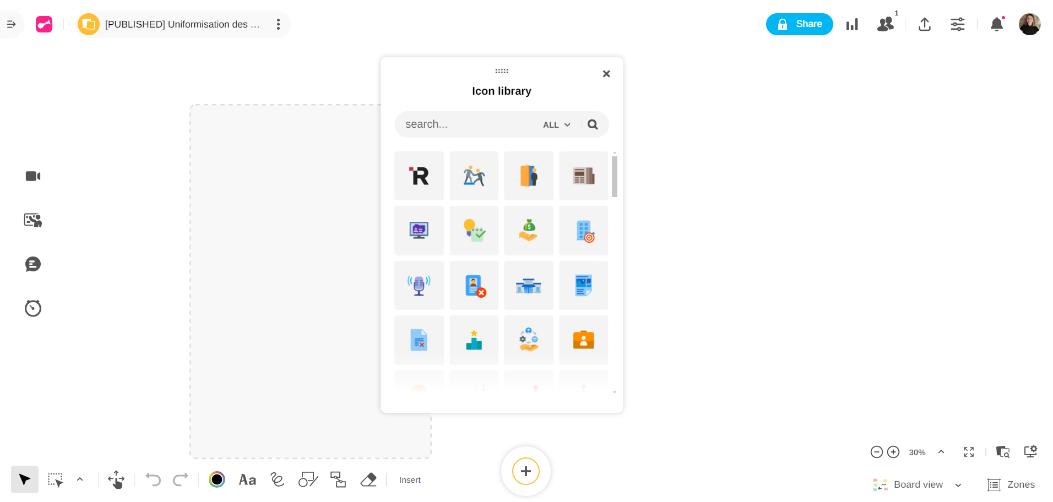Select the eraser tool

click(368, 480)
